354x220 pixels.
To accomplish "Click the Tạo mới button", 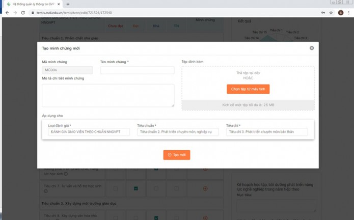I will click(177, 155).
